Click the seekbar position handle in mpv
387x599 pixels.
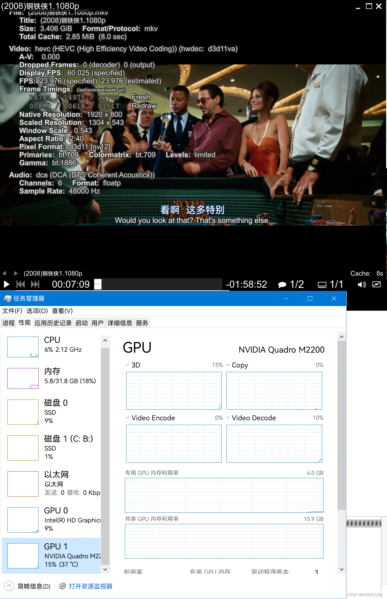pyautogui.click(x=98, y=284)
